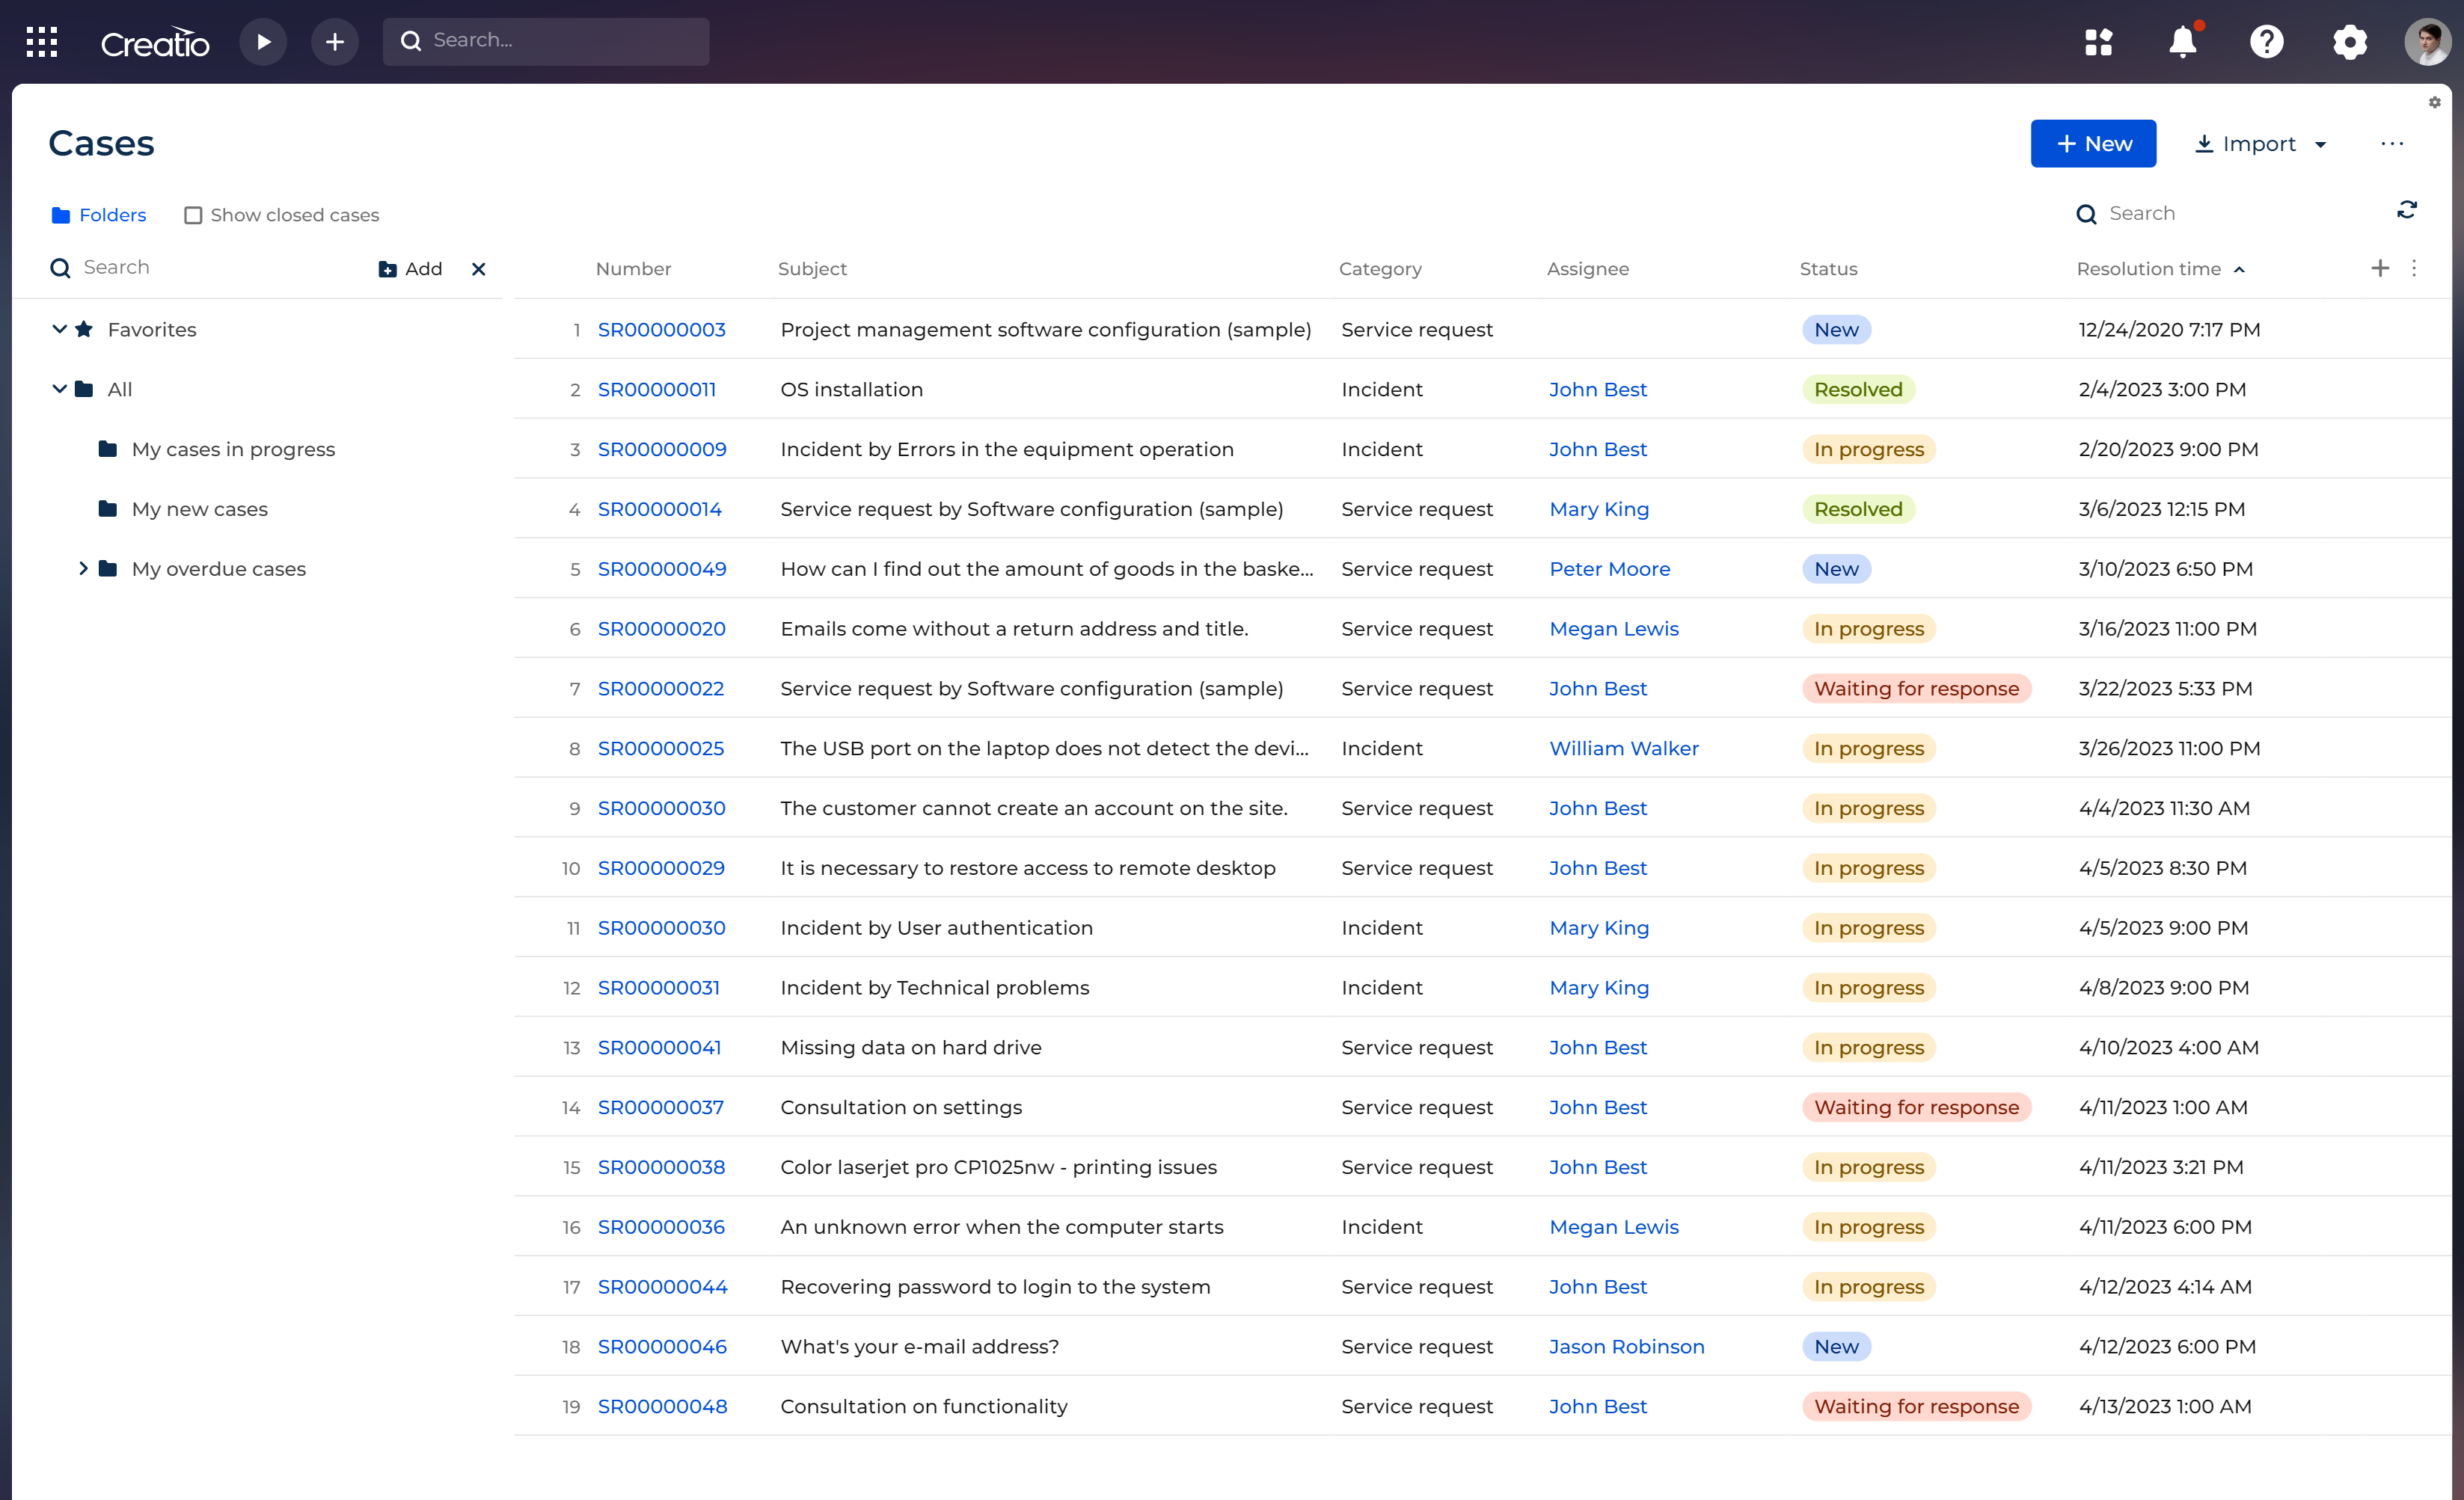Clear the folder search with the X icon
Image resolution: width=2464 pixels, height=1500 pixels.
(x=478, y=268)
